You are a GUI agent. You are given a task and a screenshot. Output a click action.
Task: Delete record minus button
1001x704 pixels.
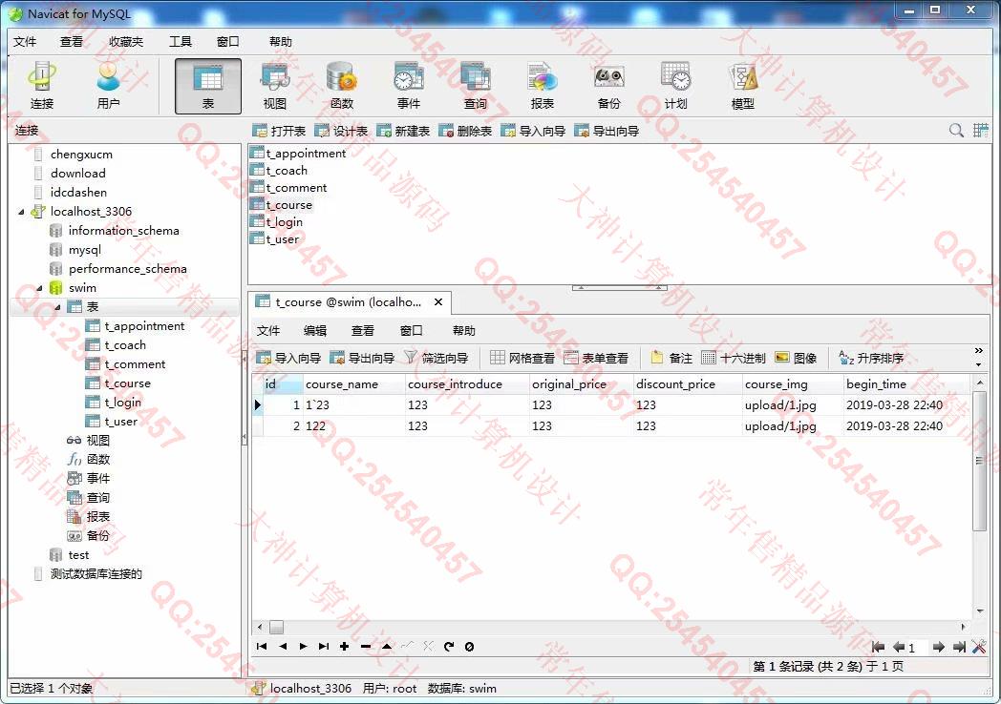[x=366, y=647]
